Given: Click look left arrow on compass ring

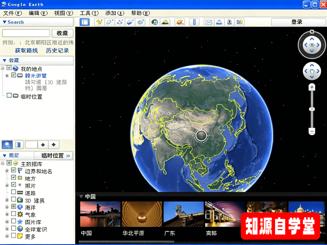Looking at the screenshot, I should click(x=306, y=45).
